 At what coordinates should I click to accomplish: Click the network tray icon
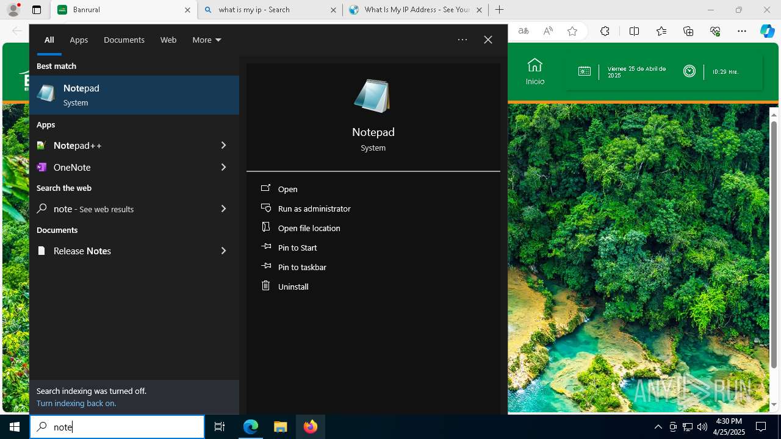[x=688, y=427]
